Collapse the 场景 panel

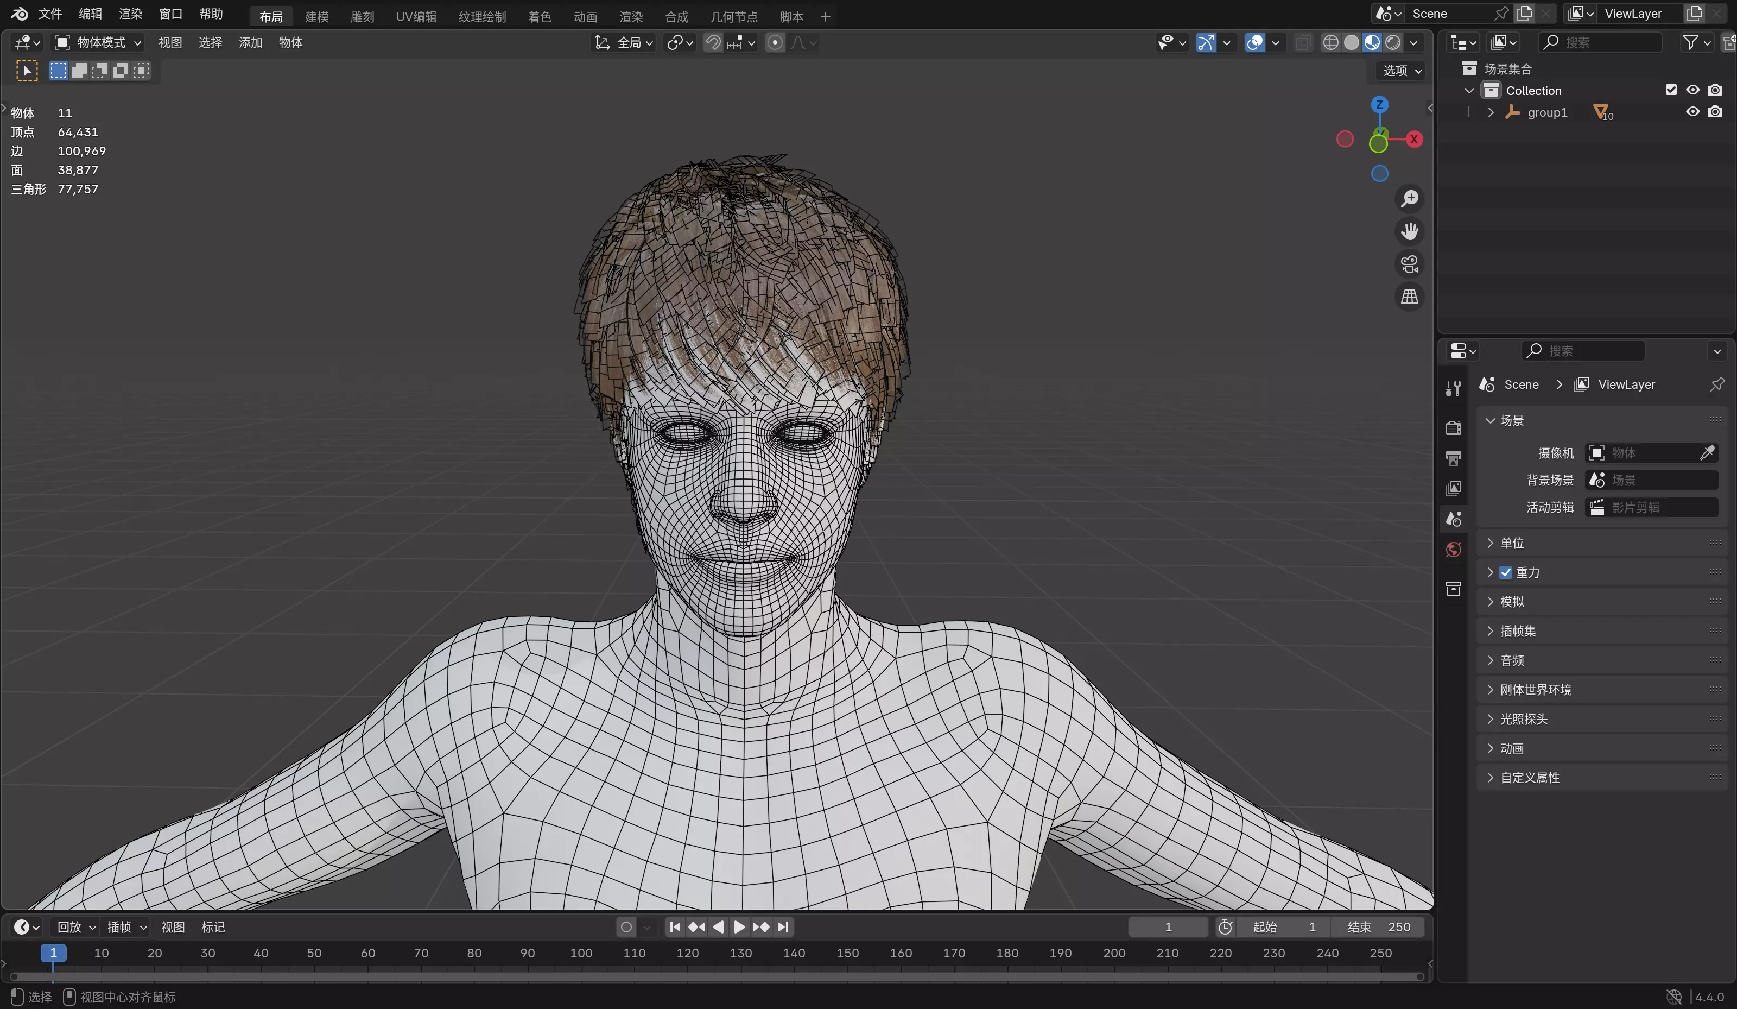click(x=1602, y=420)
